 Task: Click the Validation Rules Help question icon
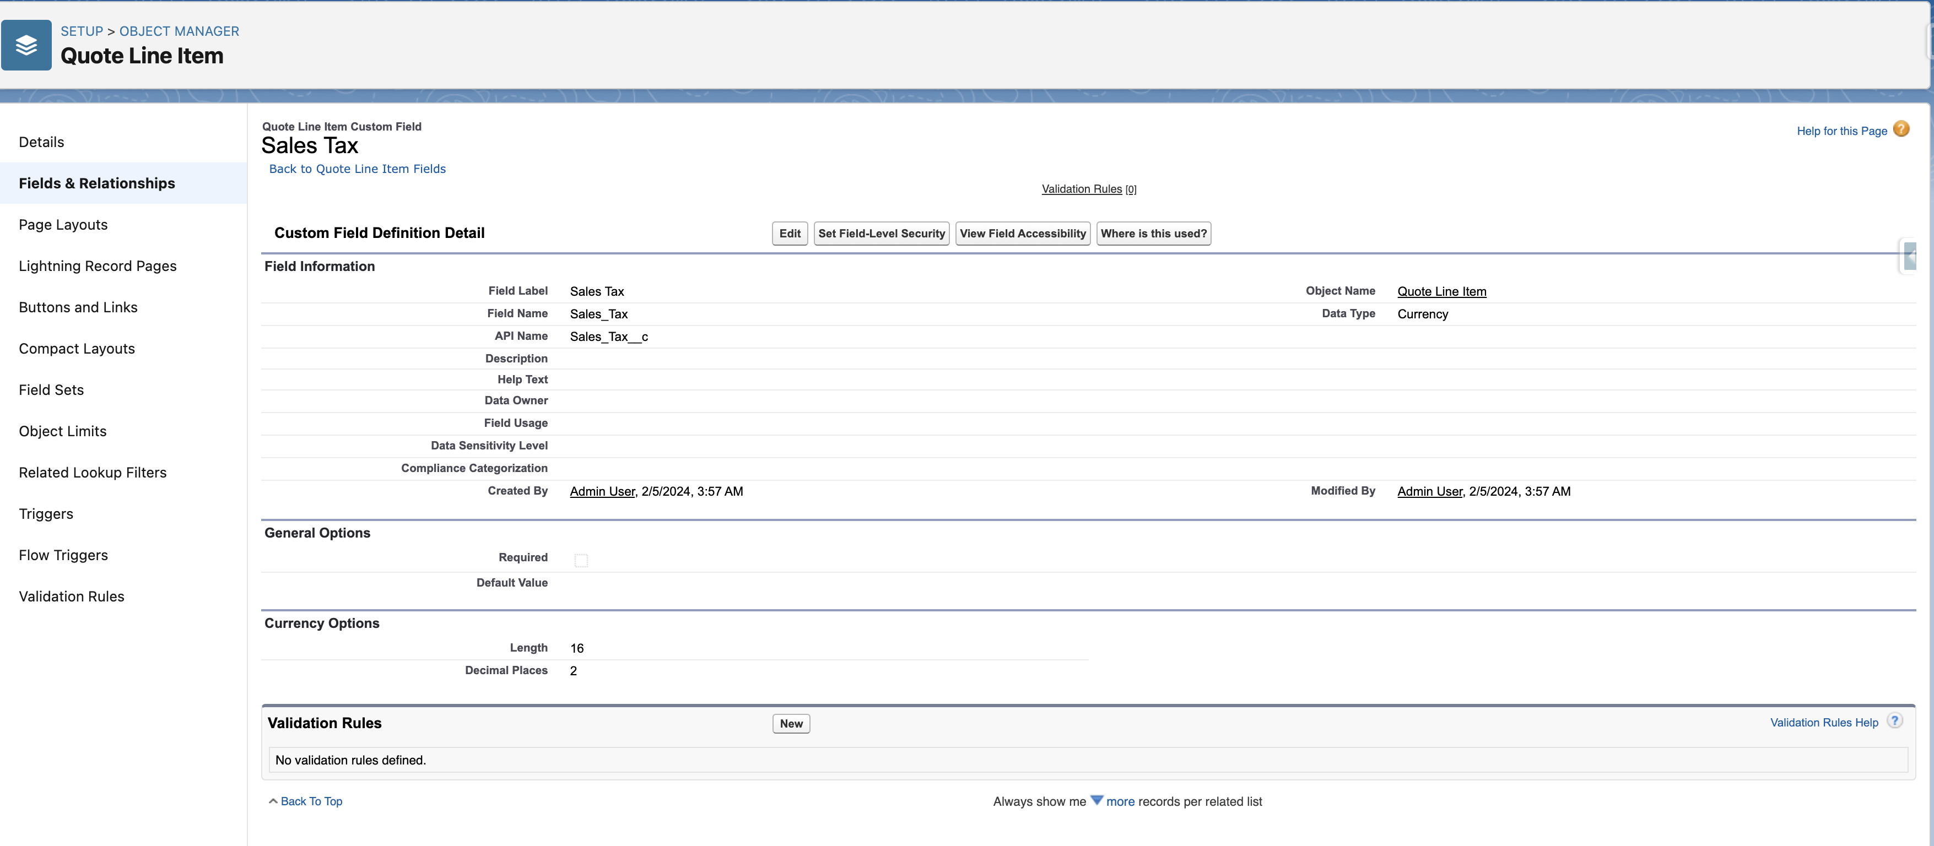tap(1895, 722)
